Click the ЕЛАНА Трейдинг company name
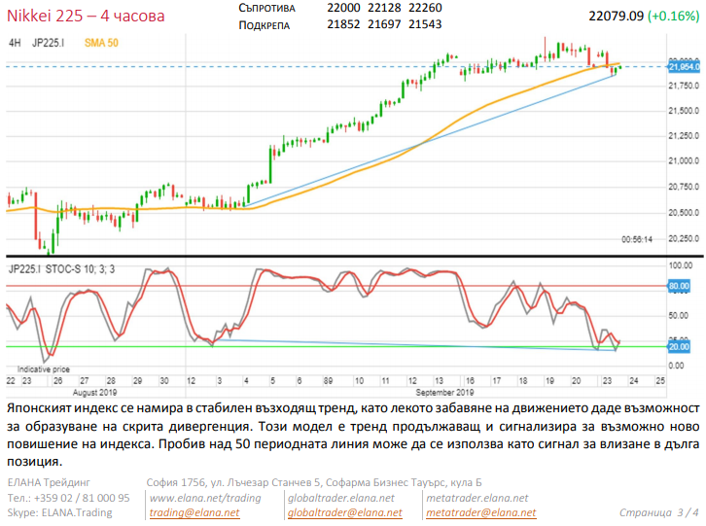Viewport: 706px width, 526px height. click(x=49, y=482)
